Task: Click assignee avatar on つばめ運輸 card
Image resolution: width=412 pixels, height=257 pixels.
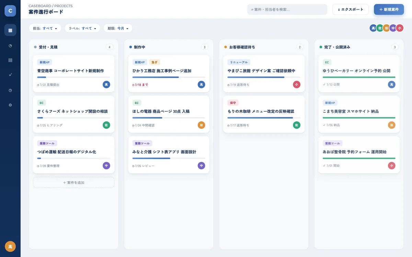Action: (106, 166)
